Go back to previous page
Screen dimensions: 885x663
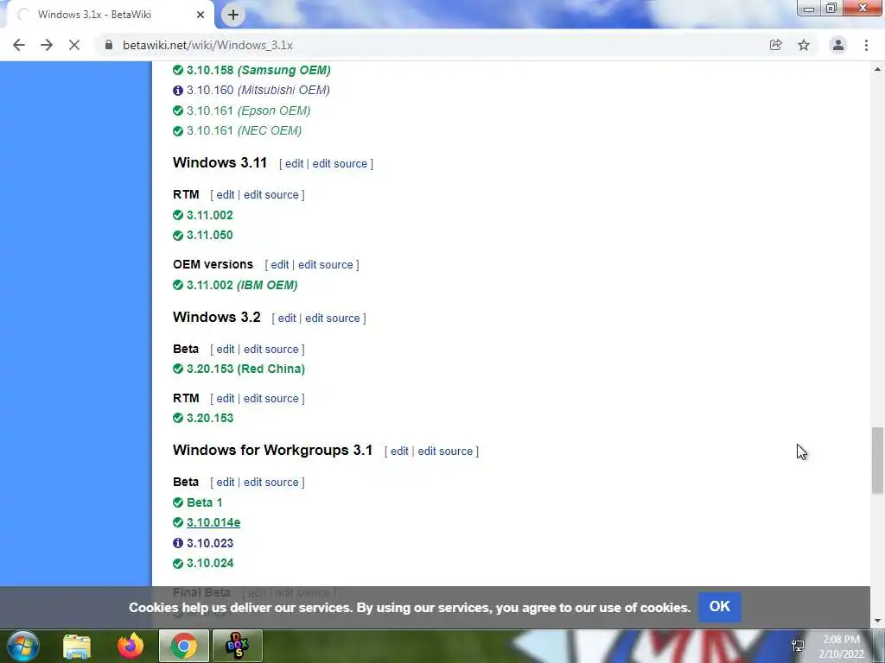point(19,45)
